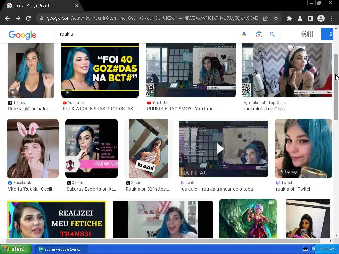
Task: Go back to the previous page
Action: coord(7,19)
